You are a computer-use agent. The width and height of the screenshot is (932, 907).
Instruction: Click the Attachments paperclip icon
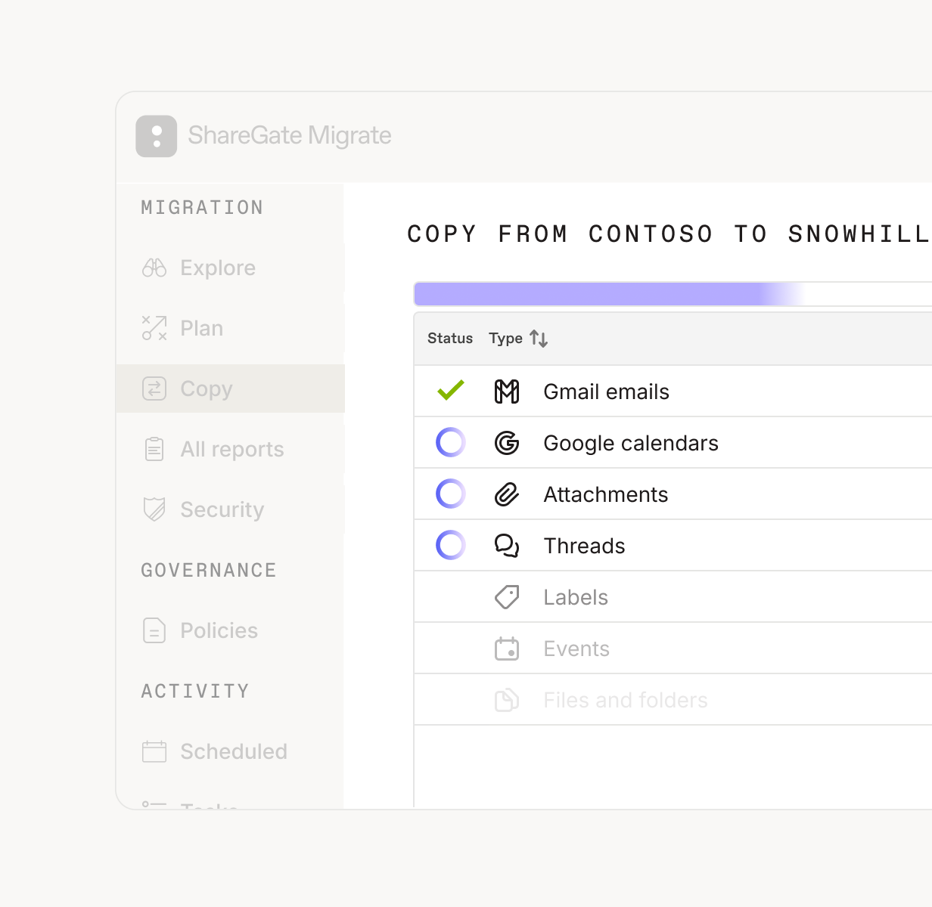tap(507, 494)
